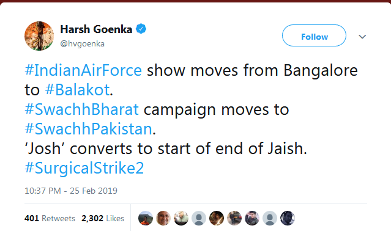View the 401 Retweets list
Image resolution: width=391 pixels, height=231 pixels.
click(50, 218)
